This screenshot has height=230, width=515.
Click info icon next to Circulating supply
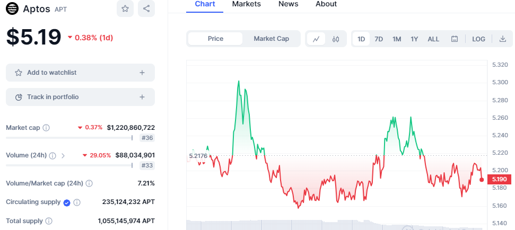(77, 202)
